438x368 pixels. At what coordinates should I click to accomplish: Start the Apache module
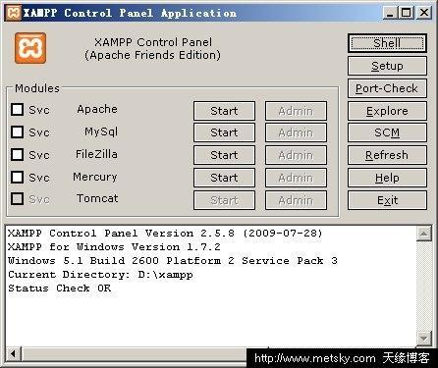tap(224, 111)
